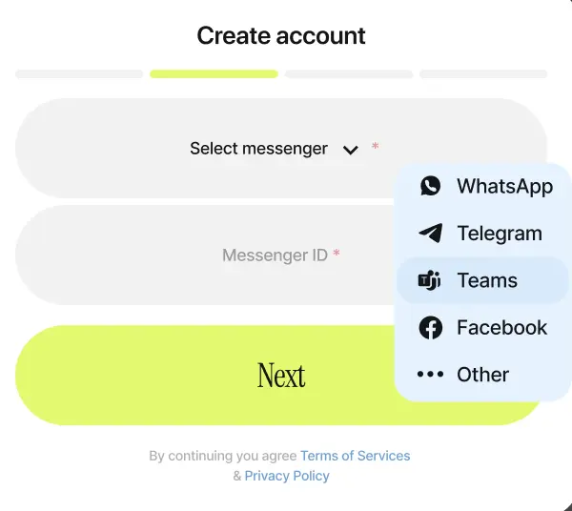Choose WhatsApp from messenger list
This screenshot has height=511, width=572.
(x=503, y=186)
